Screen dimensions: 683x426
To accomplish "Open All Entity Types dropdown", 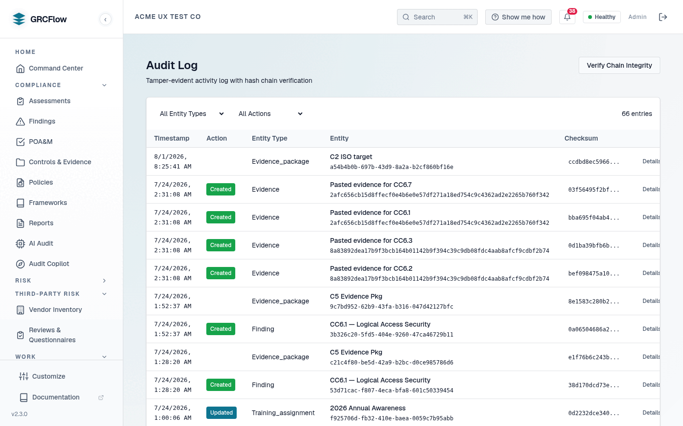I will [x=192, y=114].
